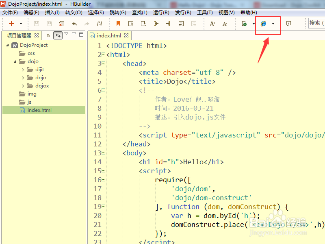This screenshot has width=325, height=244.
Task: Open the 视图(V) menu
Action: click(226, 13)
